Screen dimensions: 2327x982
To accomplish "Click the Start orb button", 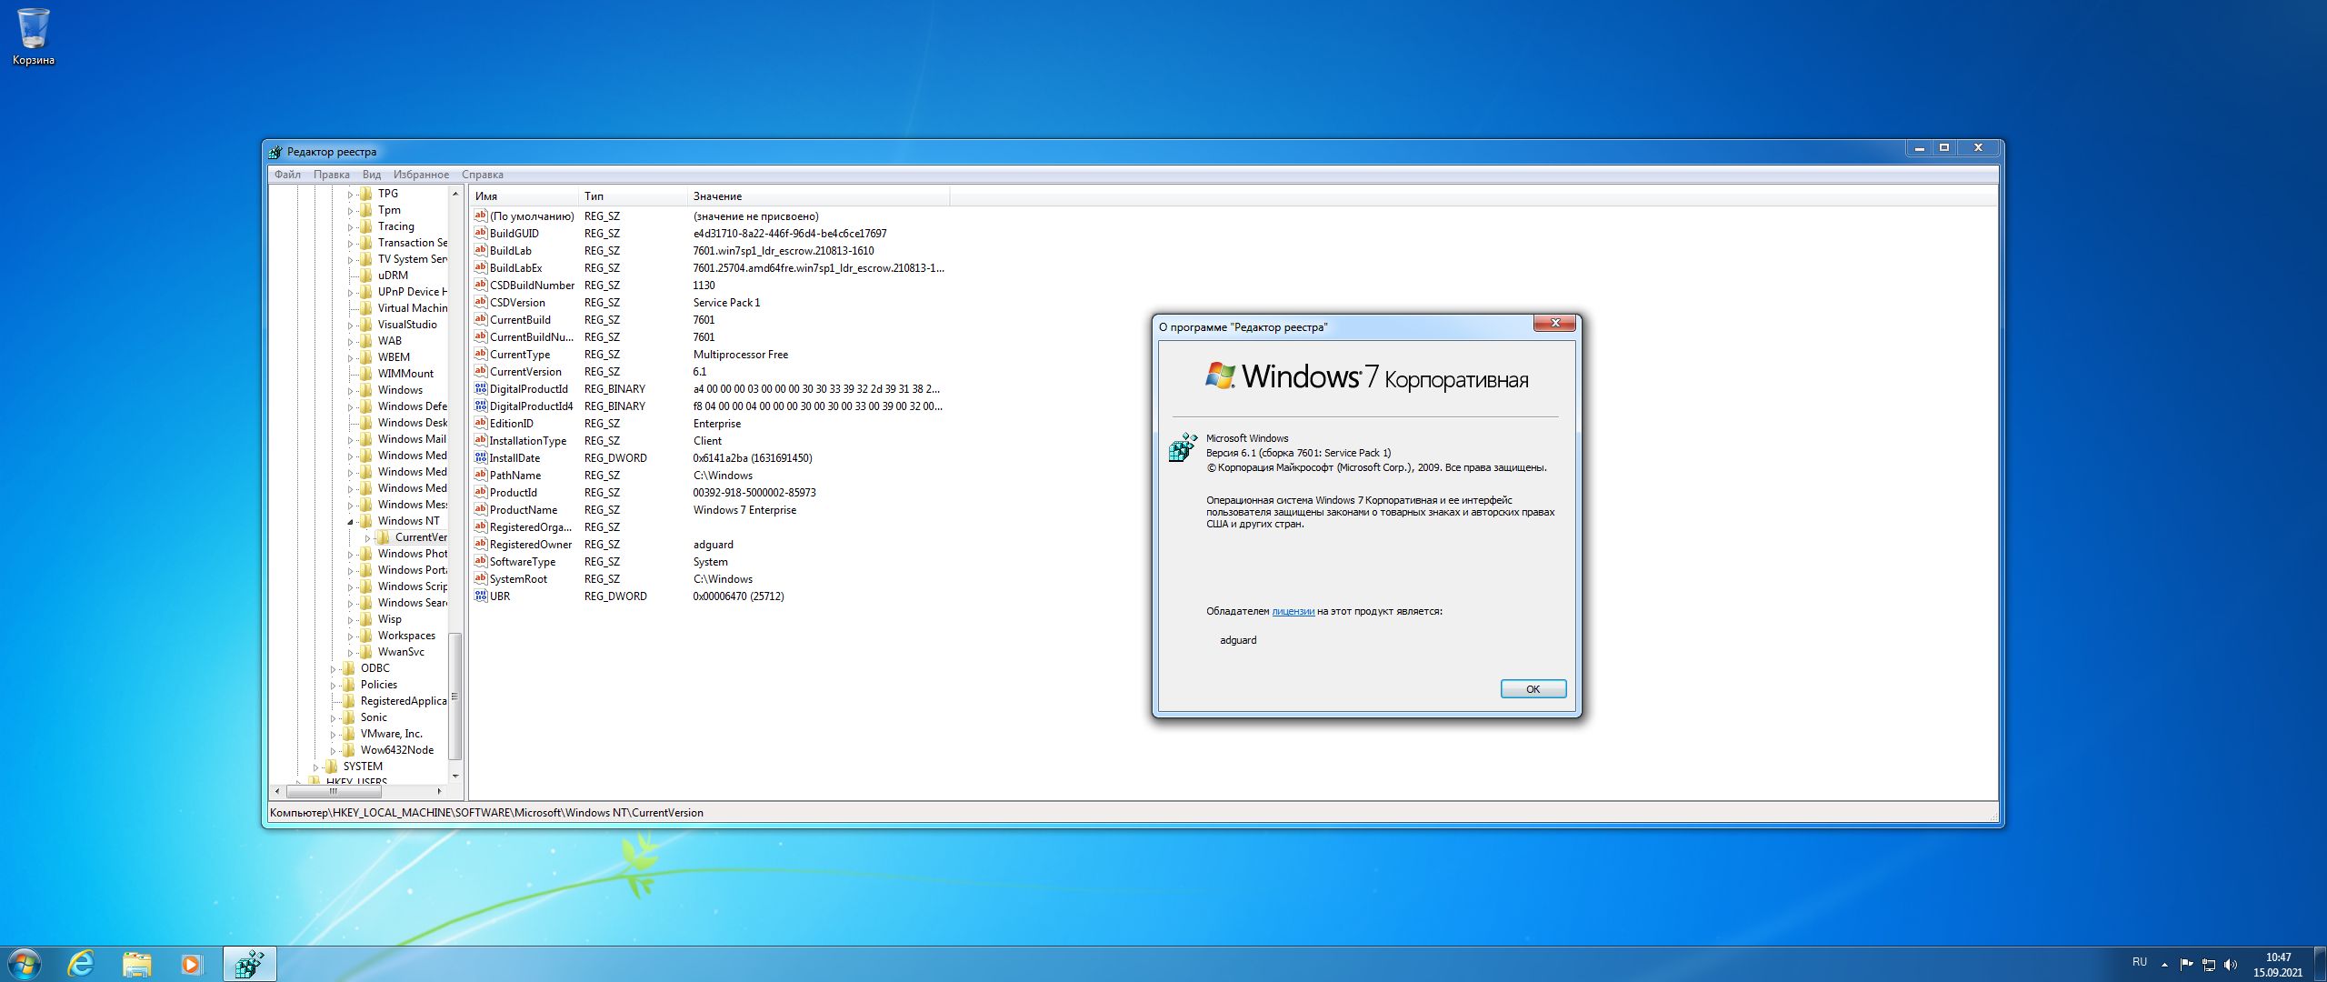I will 25,964.
